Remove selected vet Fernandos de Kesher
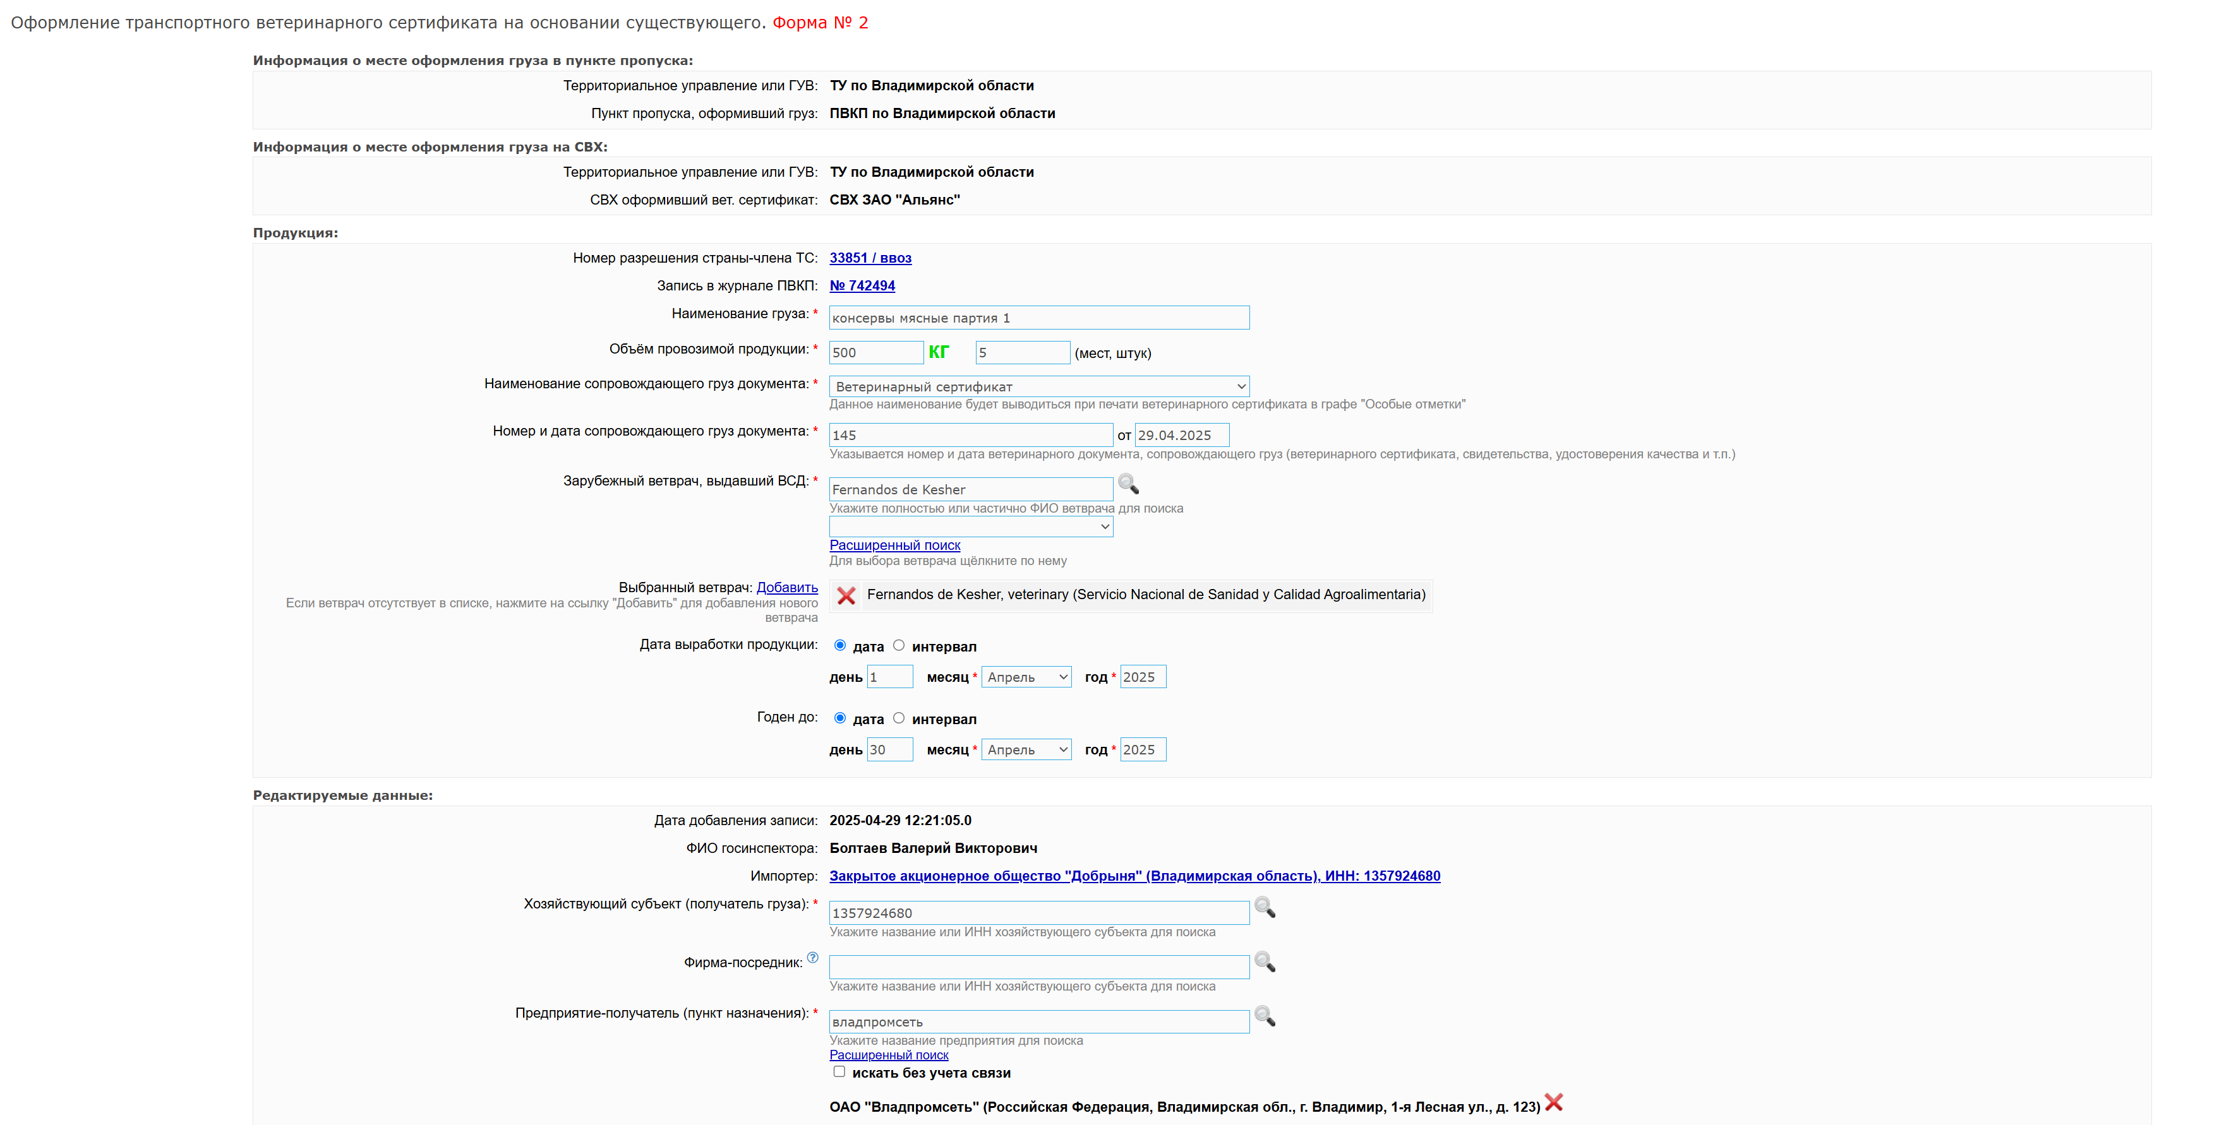Screen dimensions: 2219x1125 pyautogui.click(x=846, y=595)
